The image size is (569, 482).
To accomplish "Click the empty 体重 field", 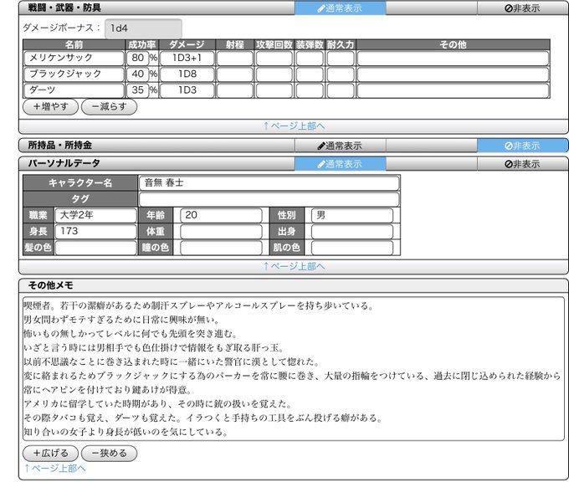I will [x=221, y=231].
